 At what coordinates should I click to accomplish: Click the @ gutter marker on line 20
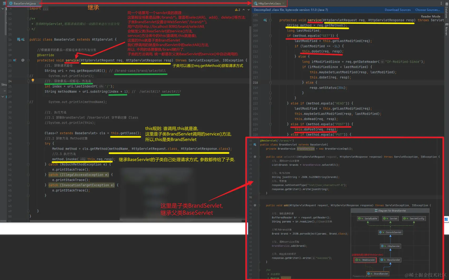click(x=23, y=60)
